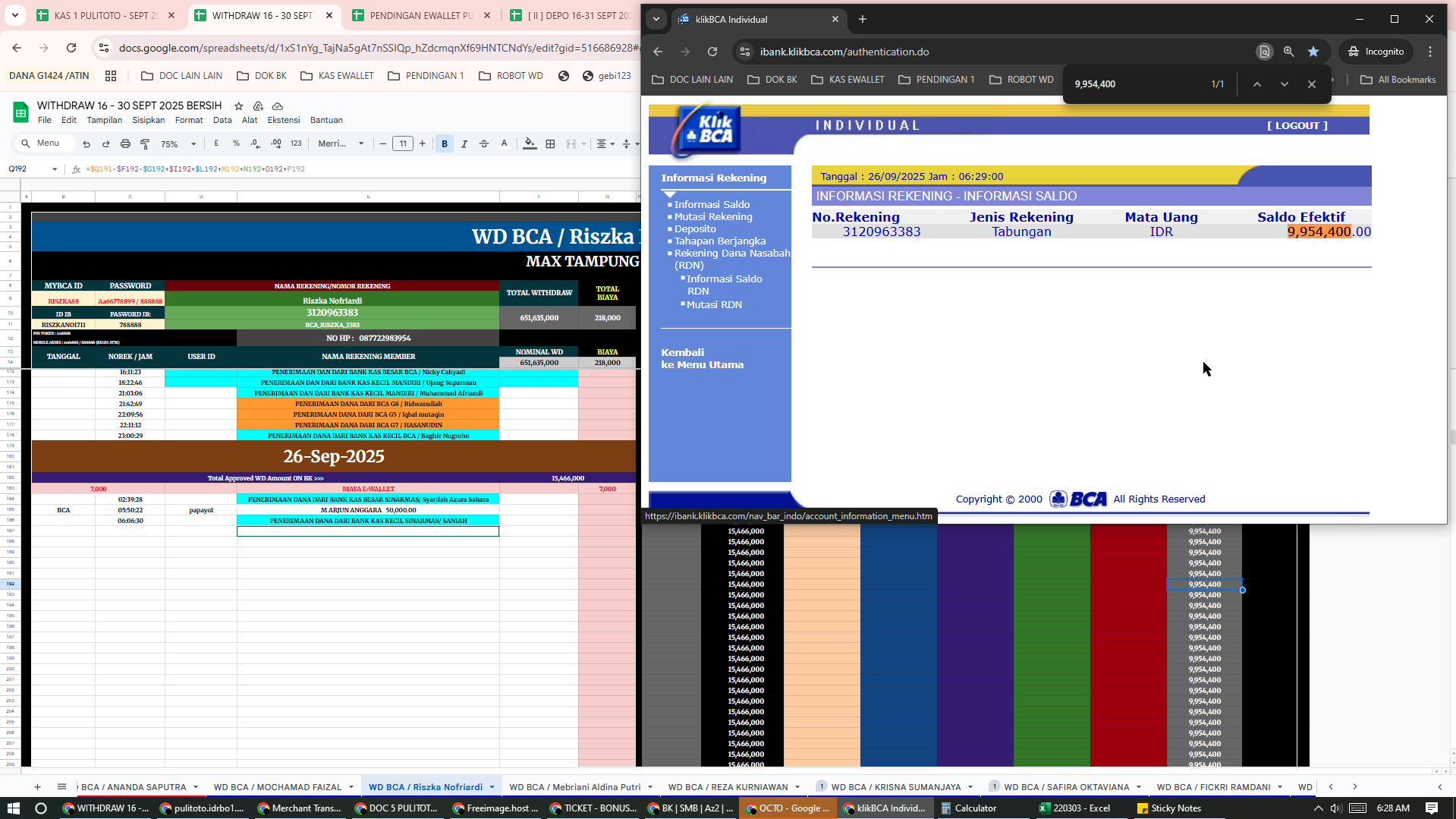The image size is (1456, 819).
Task: Open WD BCA / Riszka Nofriardi tab dropdown
Action: [492, 787]
